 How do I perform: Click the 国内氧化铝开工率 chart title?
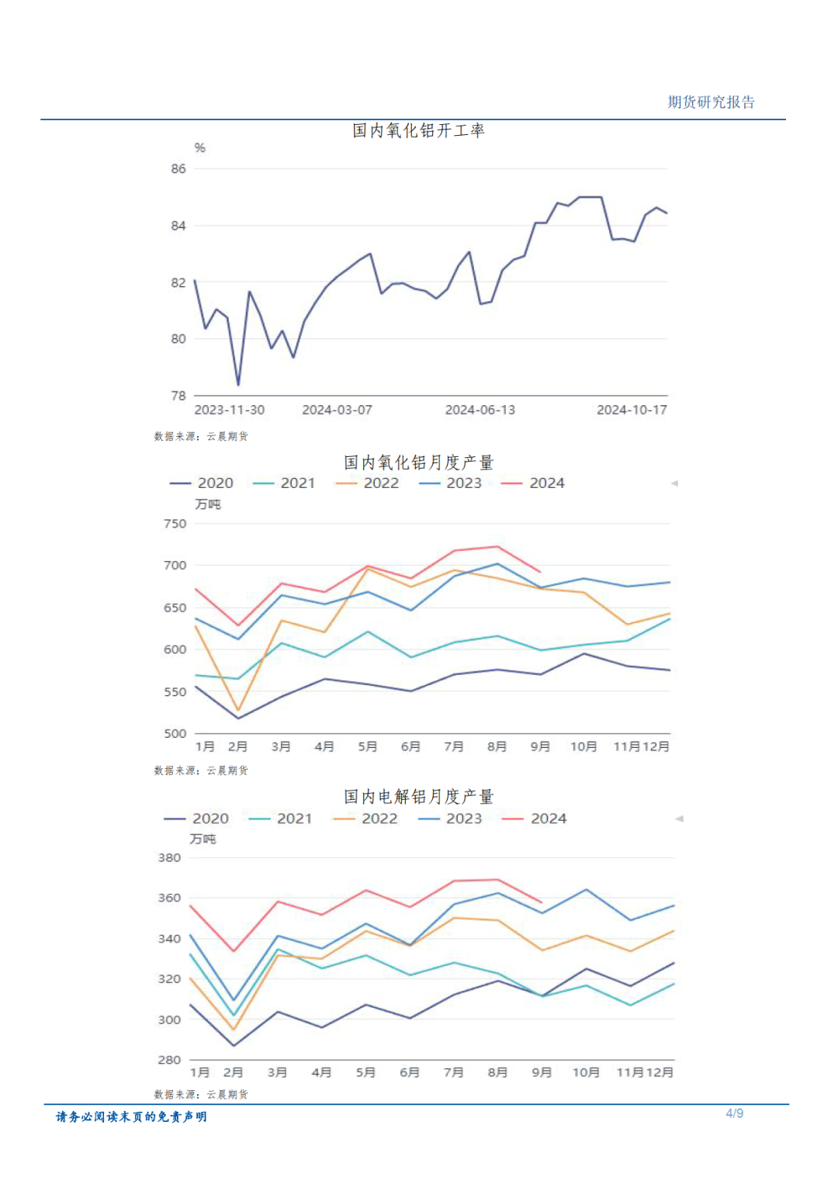pyautogui.click(x=419, y=130)
